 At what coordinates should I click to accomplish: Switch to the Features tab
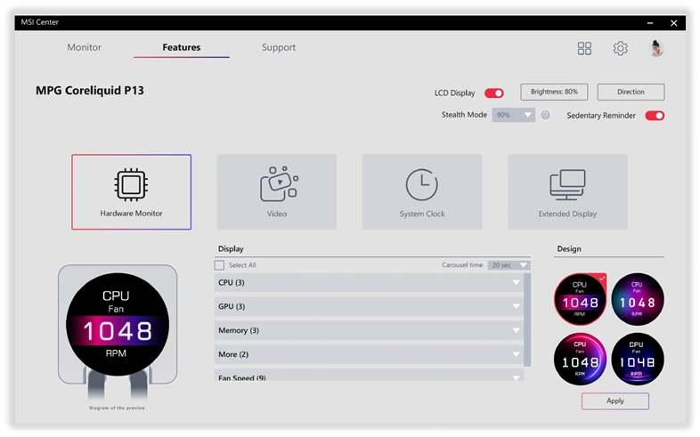[x=182, y=47]
